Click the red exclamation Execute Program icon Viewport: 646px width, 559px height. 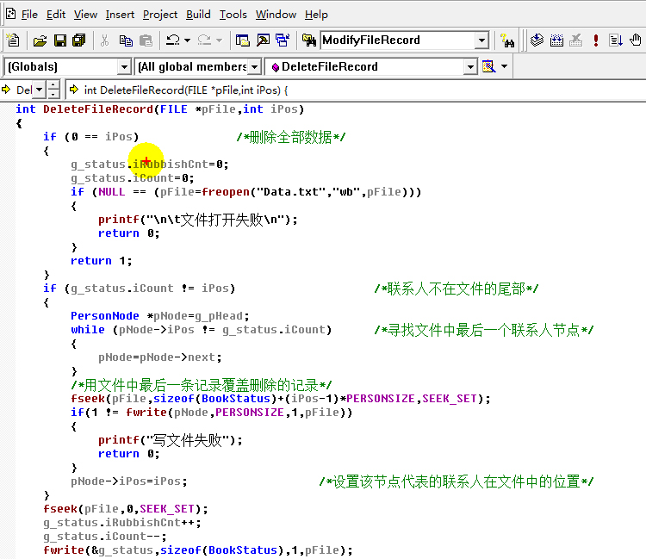click(x=596, y=40)
